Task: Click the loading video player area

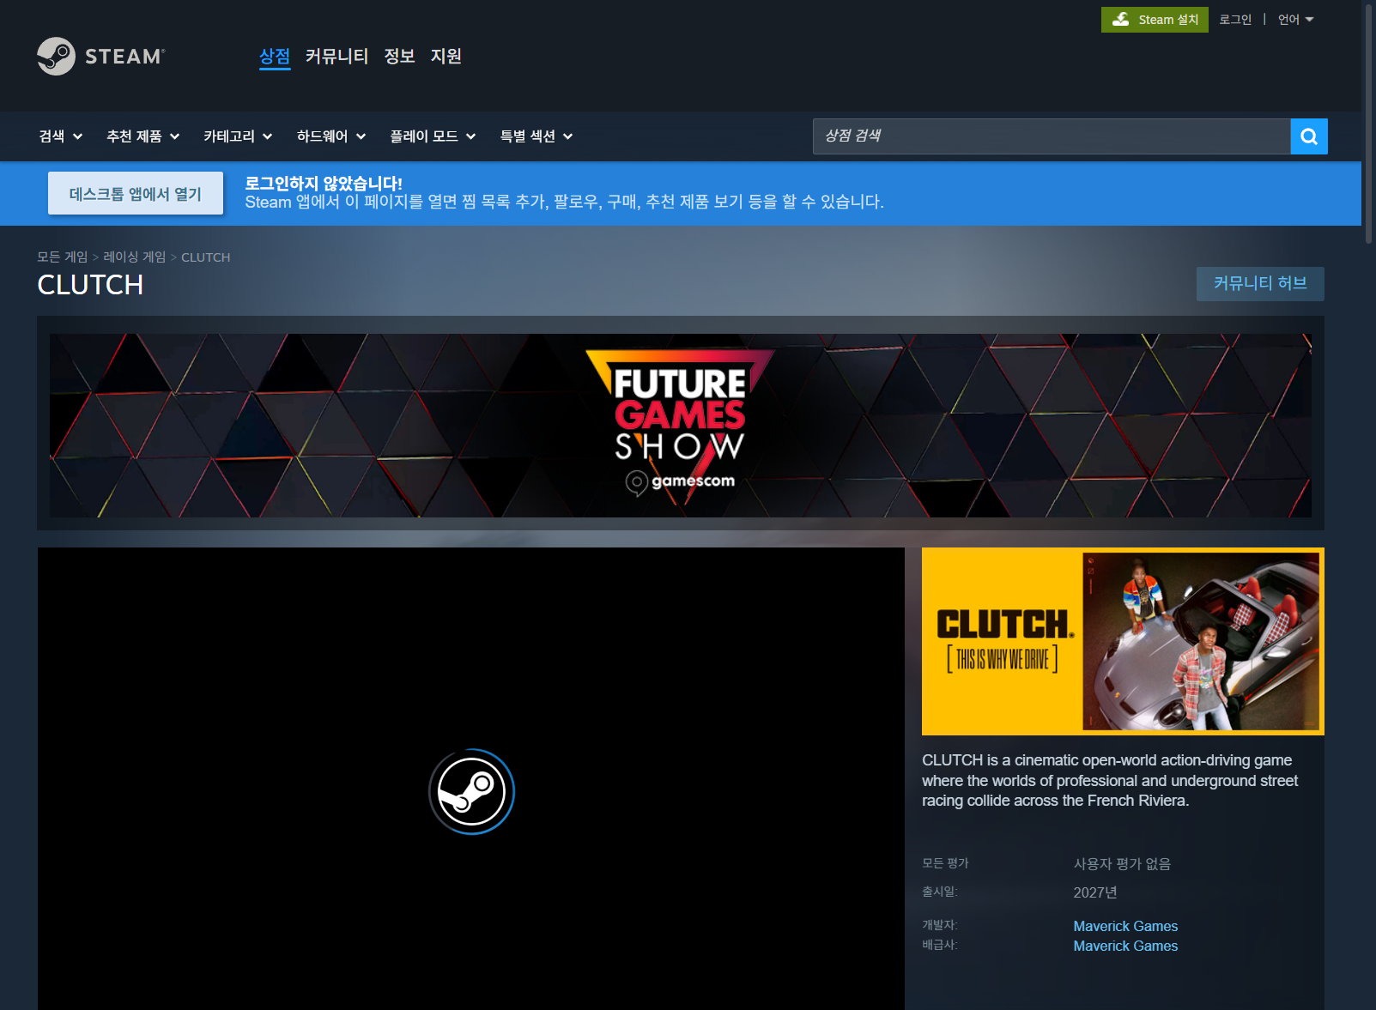Action: (471, 779)
